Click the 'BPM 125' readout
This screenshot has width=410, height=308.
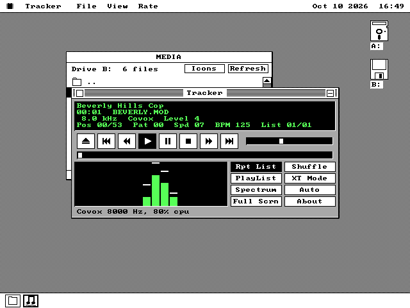[233, 125]
